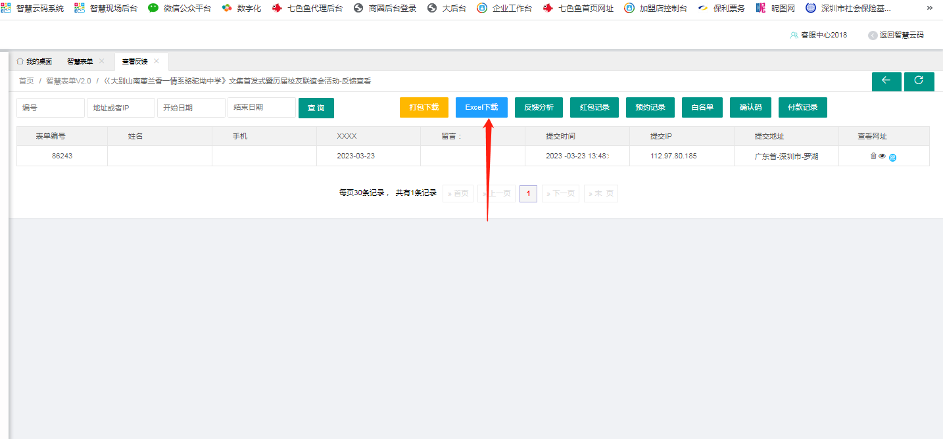Close the 智慧表单 tab with its X
The height and width of the screenshot is (439, 943).
pyautogui.click(x=102, y=61)
